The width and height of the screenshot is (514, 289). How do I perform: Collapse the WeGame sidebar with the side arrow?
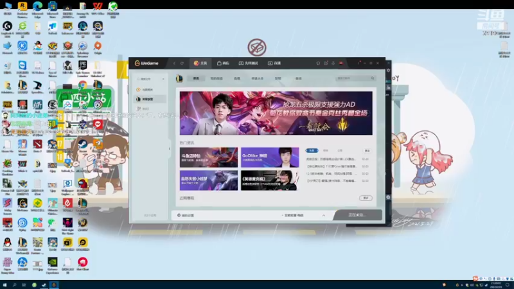coord(170,149)
